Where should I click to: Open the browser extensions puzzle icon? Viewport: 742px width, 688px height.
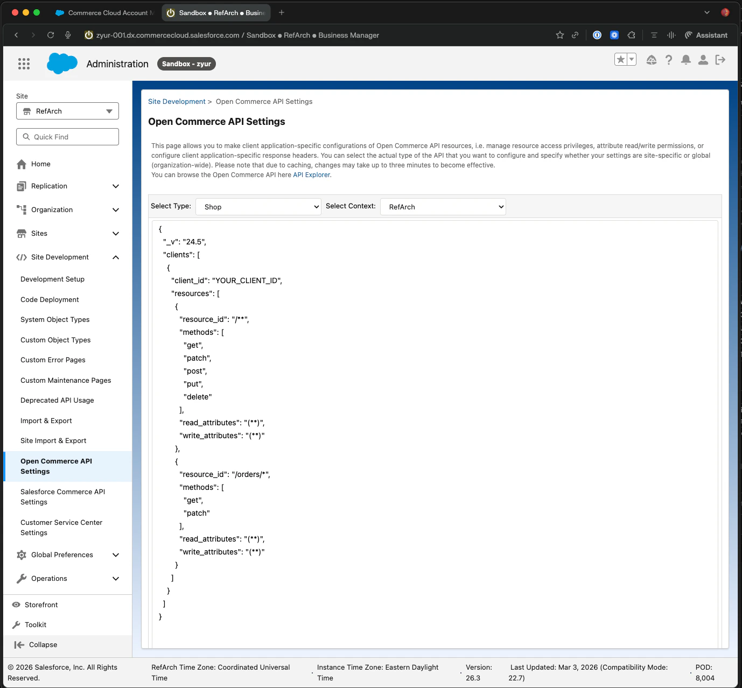click(632, 35)
